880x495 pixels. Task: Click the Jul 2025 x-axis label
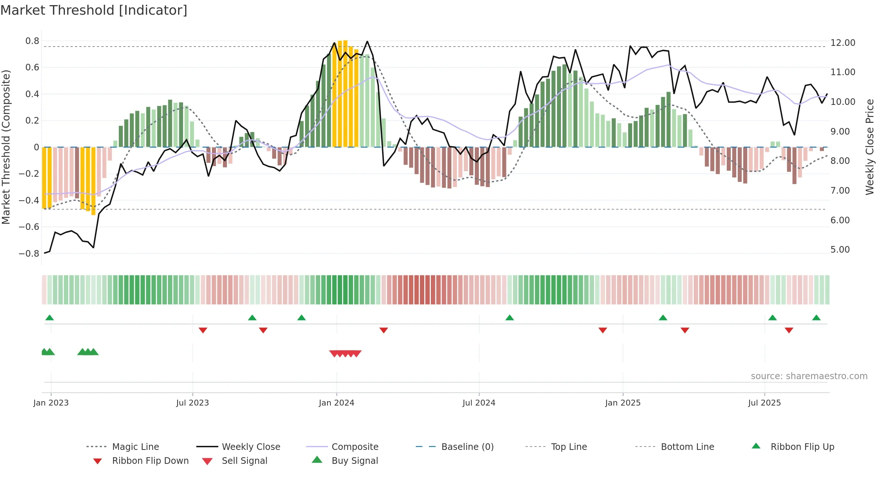[764, 403]
